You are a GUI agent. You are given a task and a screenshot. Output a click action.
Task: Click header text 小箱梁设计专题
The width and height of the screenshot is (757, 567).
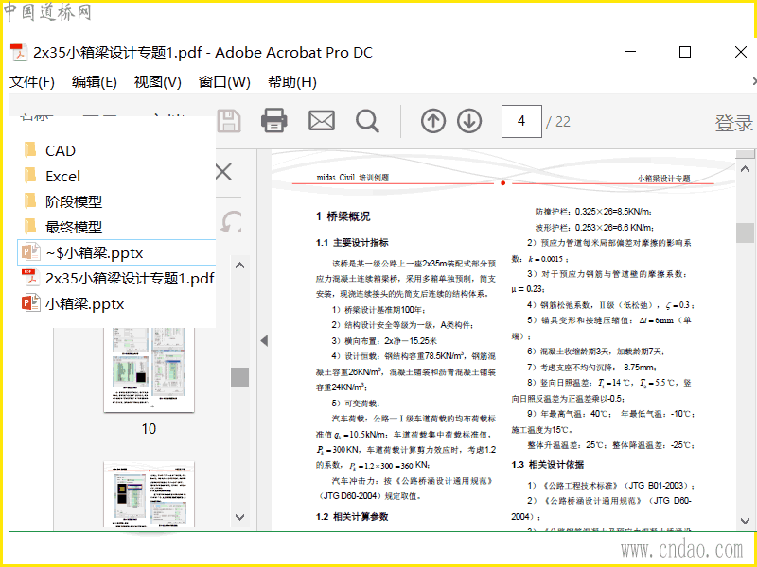[x=664, y=179]
